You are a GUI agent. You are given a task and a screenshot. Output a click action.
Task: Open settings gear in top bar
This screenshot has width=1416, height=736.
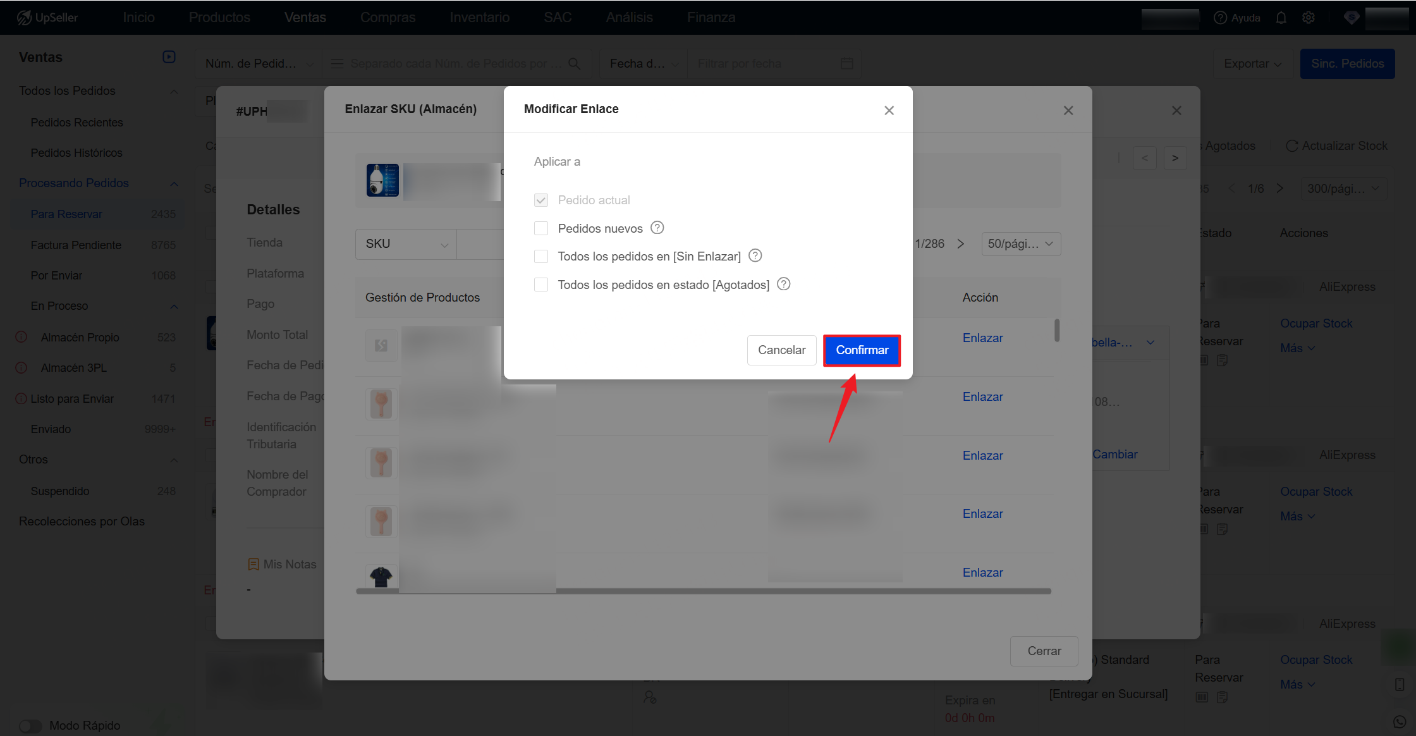click(1309, 18)
